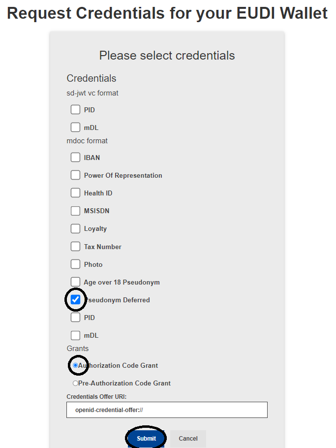Enable the IBAN credential checkbox
The image size is (336, 448).
75,158
